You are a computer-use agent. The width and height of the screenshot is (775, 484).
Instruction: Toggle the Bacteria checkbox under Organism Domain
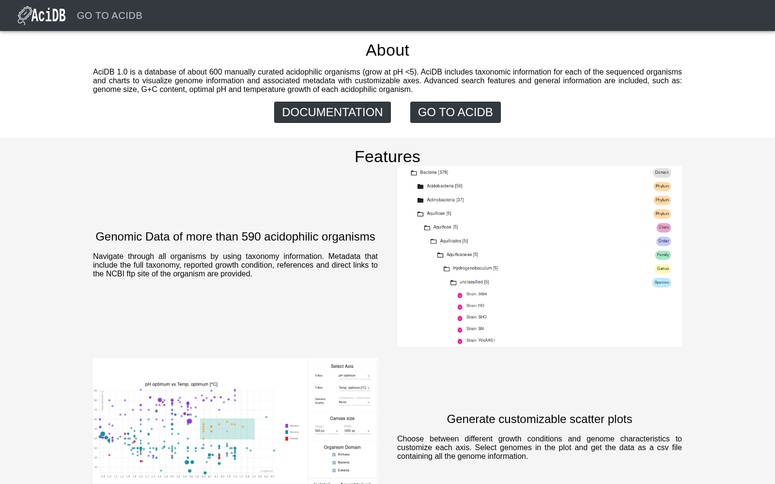tap(334, 462)
